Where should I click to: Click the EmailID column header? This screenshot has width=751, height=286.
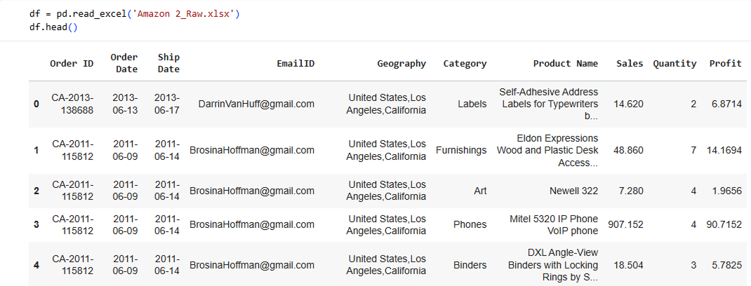(x=295, y=63)
